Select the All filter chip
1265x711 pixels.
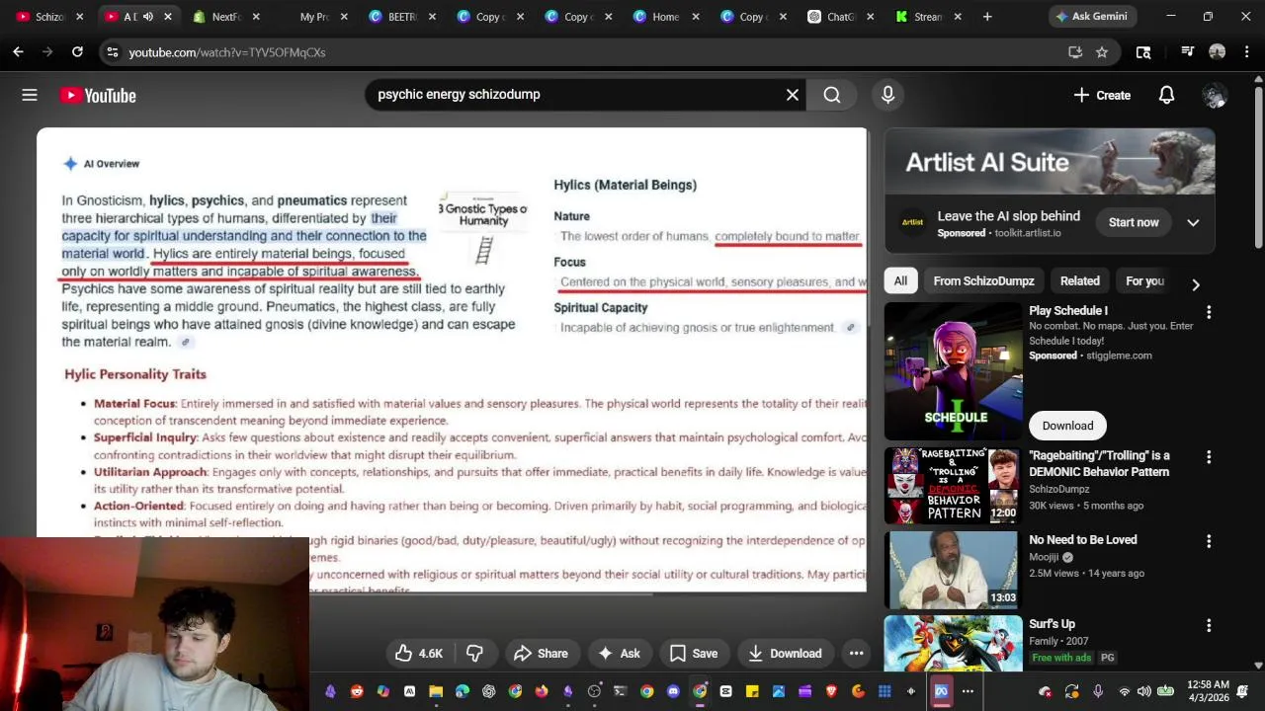click(900, 281)
